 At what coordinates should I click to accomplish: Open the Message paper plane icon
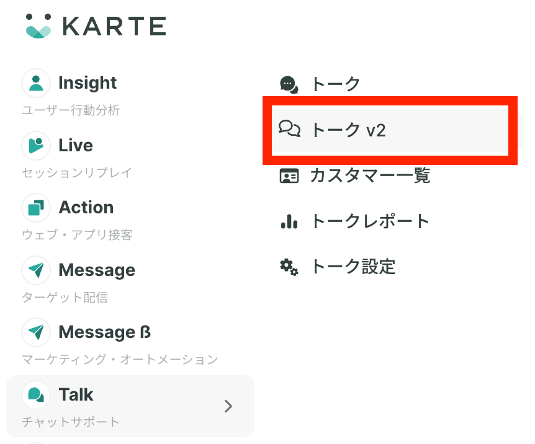point(36,270)
